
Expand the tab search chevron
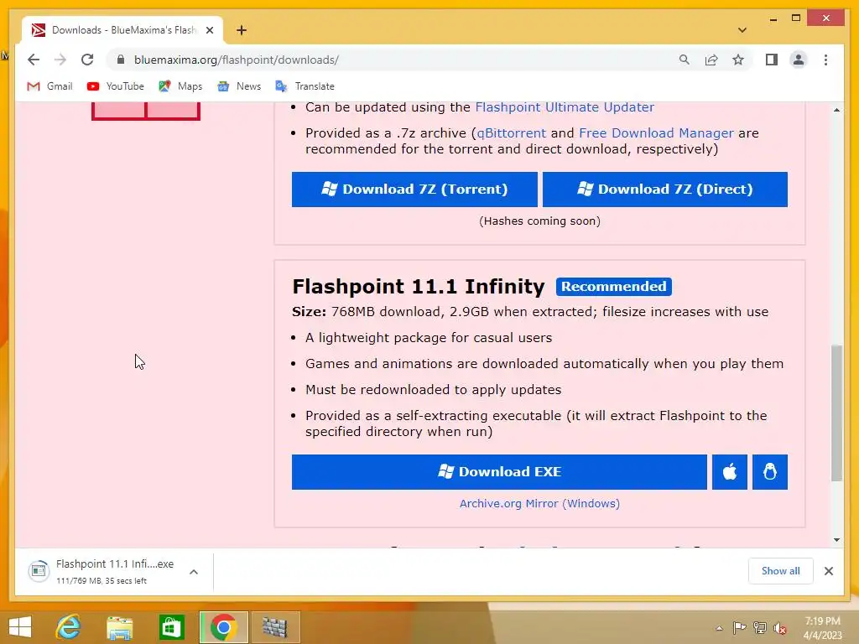click(x=742, y=30)
